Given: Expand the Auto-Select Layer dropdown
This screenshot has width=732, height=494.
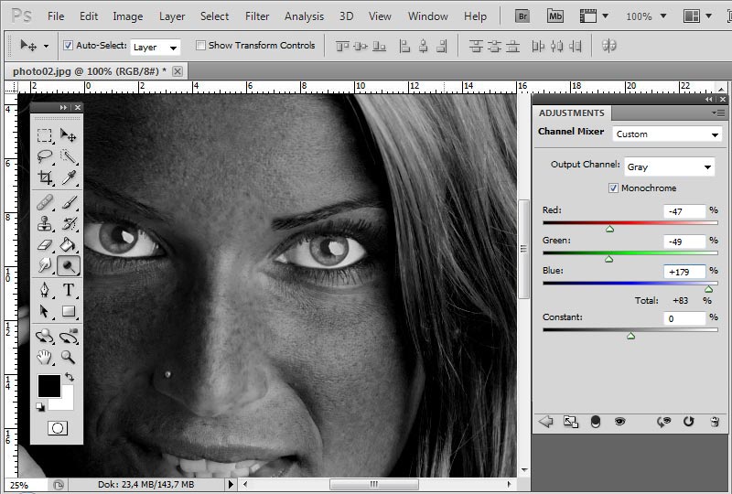Looking at the screenshot, I should click(x=155, y=47).
